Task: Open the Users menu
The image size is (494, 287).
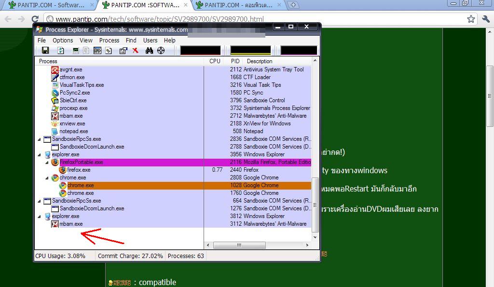Action: pyautogui.click(x=151, y=41)
